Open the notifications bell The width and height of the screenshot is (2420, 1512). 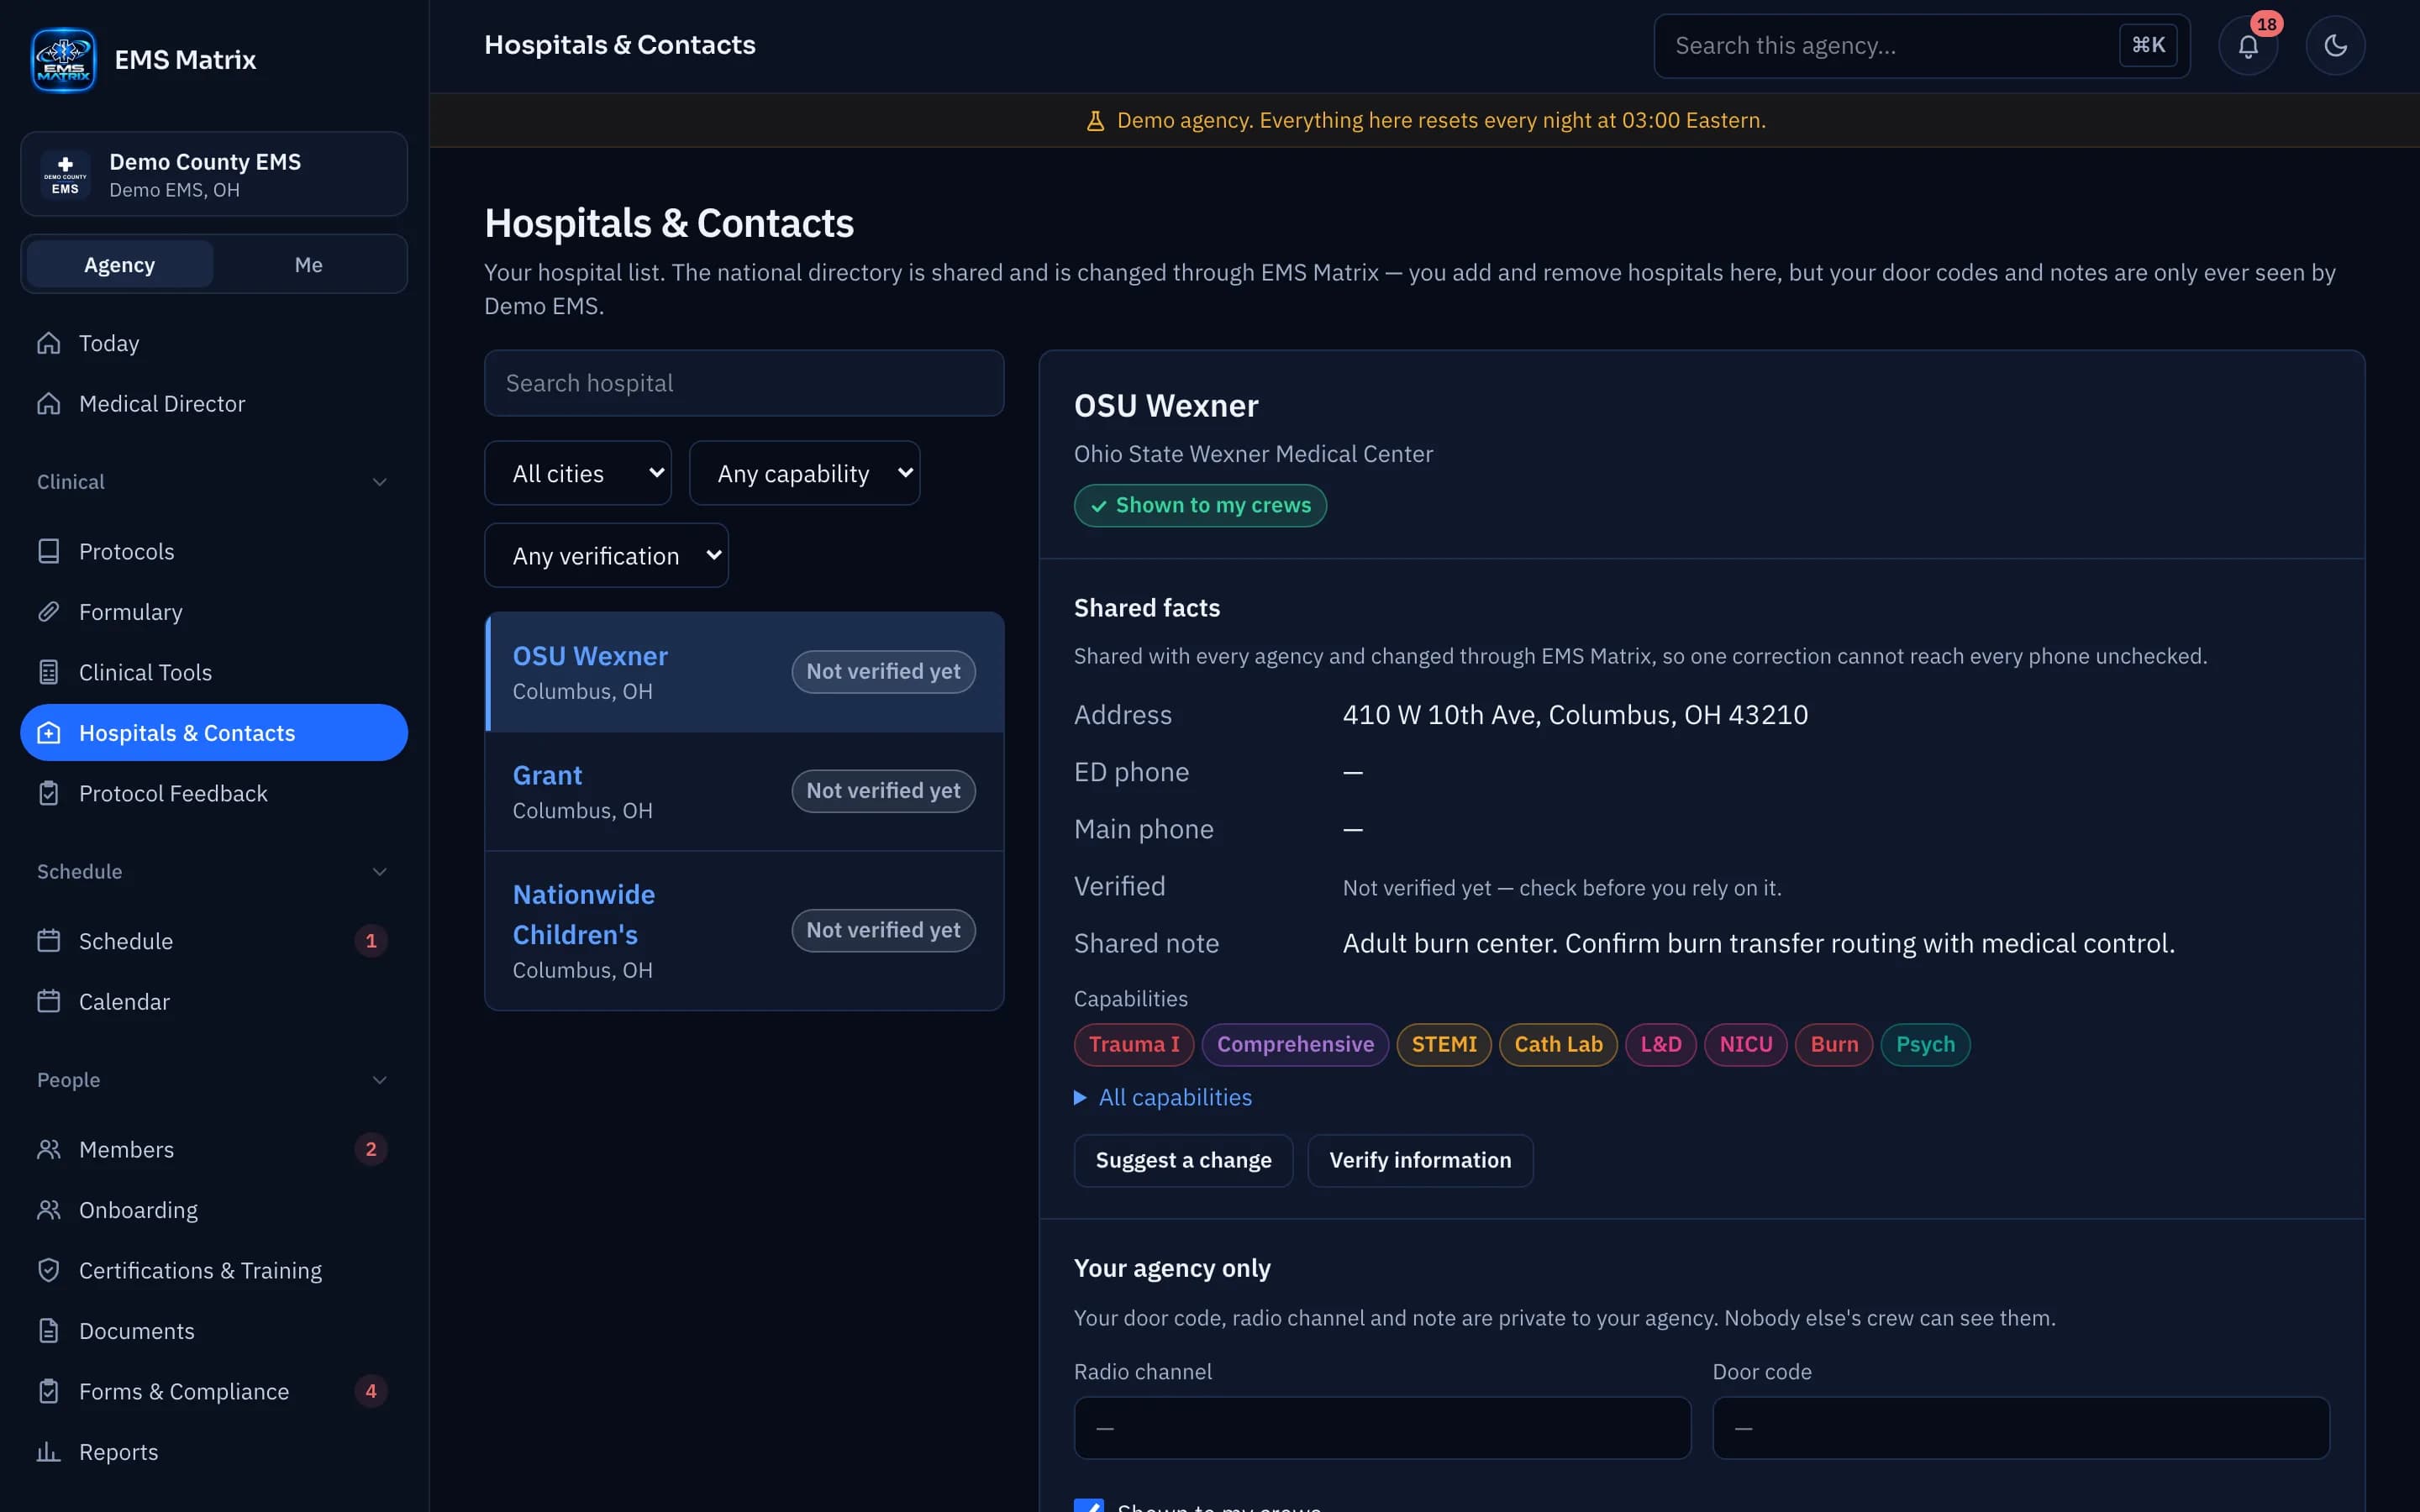point(2248,46)
